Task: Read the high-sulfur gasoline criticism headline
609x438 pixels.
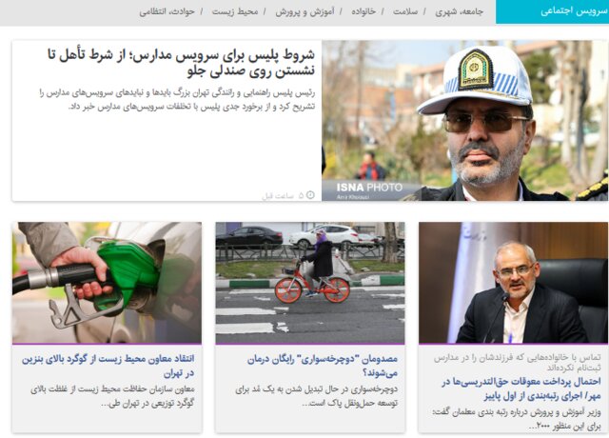Action: (x=108, y=366)
